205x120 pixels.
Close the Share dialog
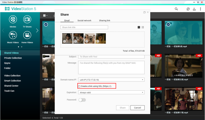coord(148,12)
